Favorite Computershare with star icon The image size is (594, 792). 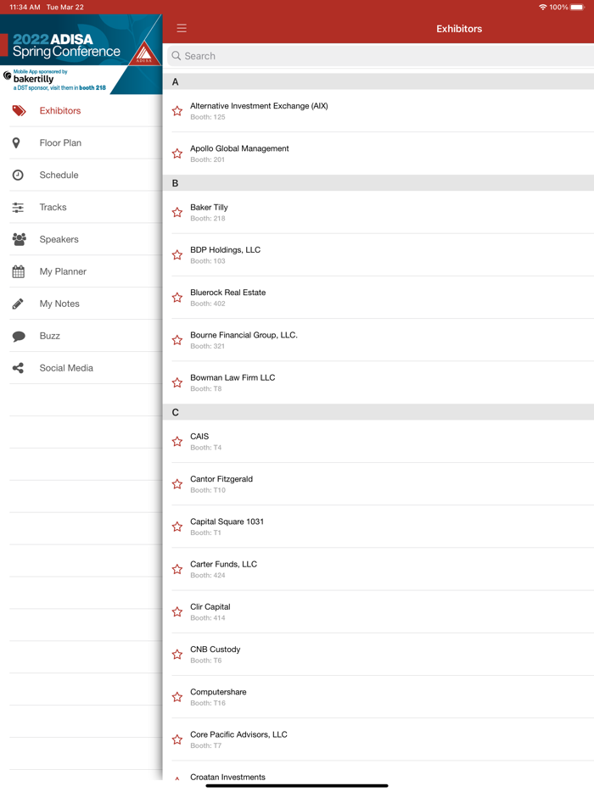pos(177,697)
